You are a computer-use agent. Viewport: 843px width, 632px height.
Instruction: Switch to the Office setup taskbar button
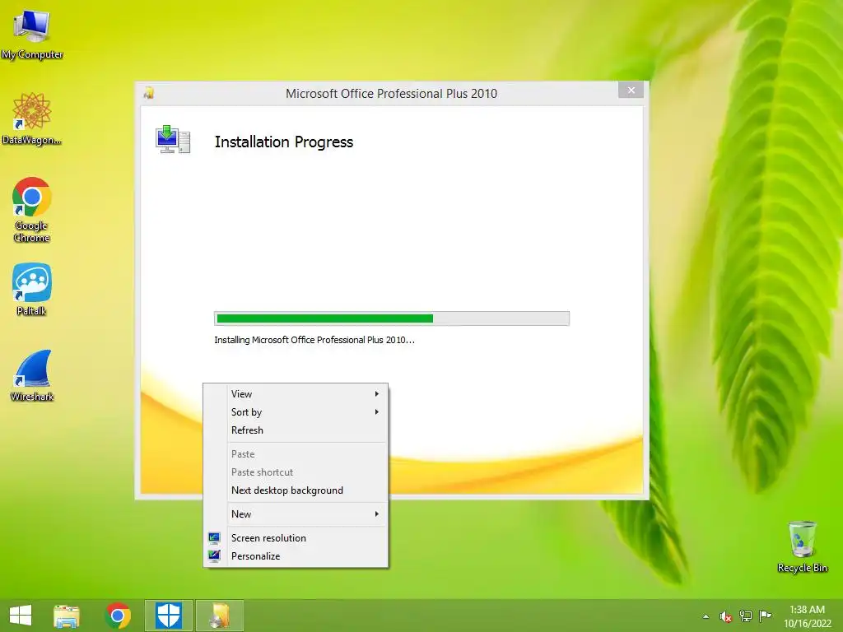[219, 616]
